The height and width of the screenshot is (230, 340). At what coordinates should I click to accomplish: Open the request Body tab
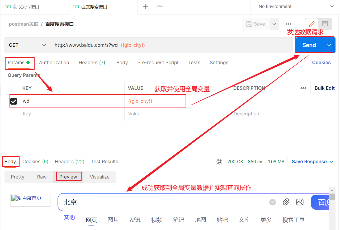tap(122, 63)
